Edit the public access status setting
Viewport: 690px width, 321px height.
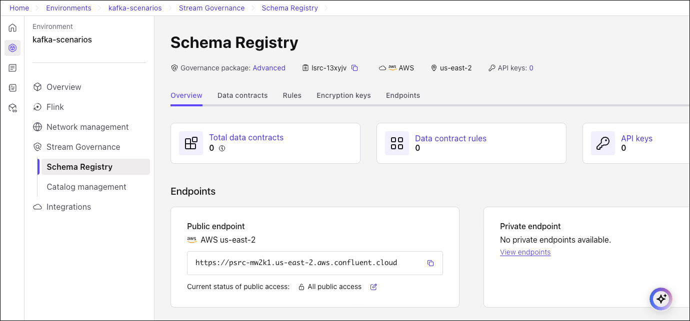(x=373, y=287)
